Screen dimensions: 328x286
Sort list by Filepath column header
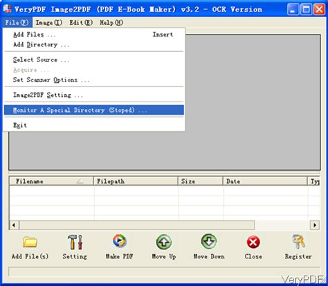point(136,181)
